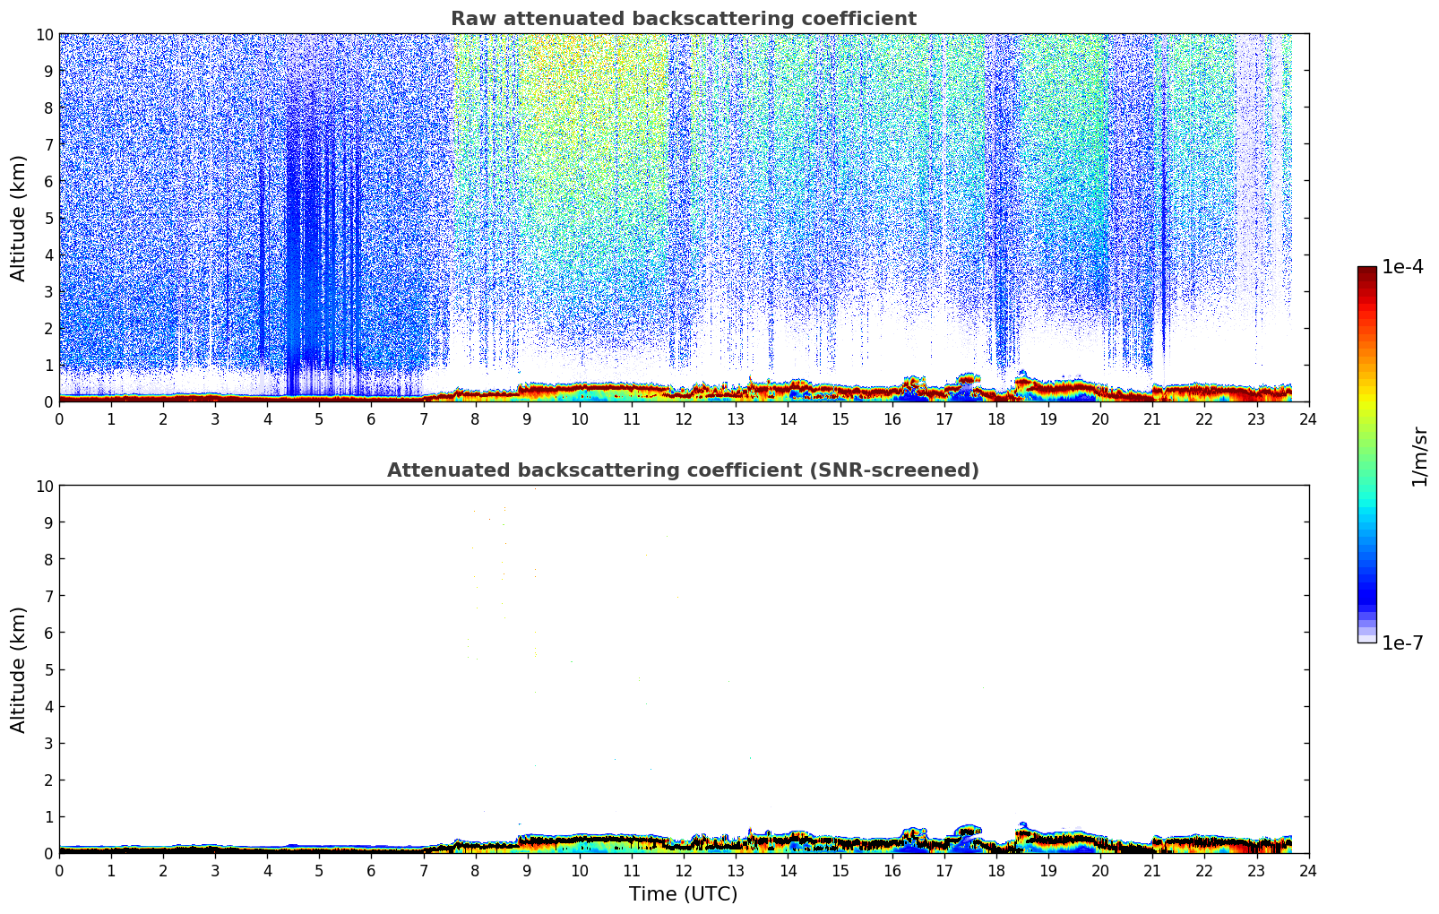Screen dimensions: 1439x914
Task: Click the '6' tick on top time axis
Action: point(371,418)
